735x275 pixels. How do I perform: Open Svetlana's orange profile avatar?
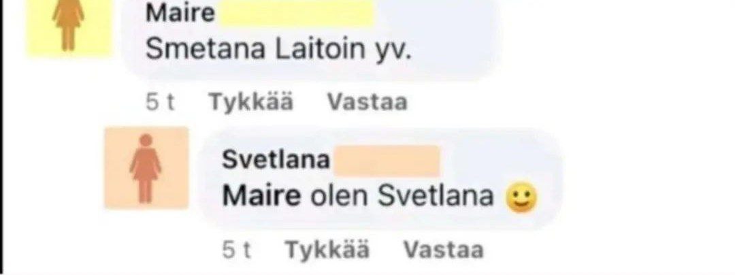tap(146, 167)
